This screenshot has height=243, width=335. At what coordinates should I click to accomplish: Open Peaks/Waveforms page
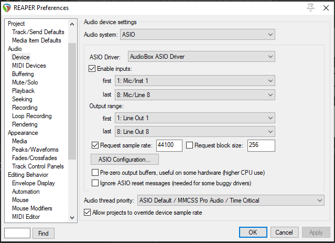pyautogui.click(x=35, y=150)
